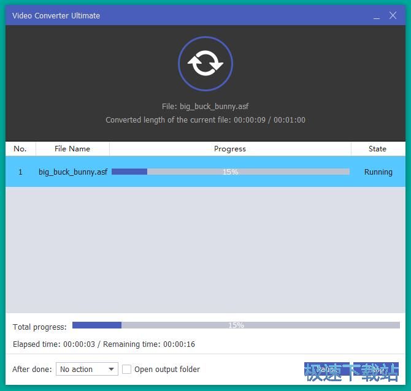Click the No. column header

point(20,149)
